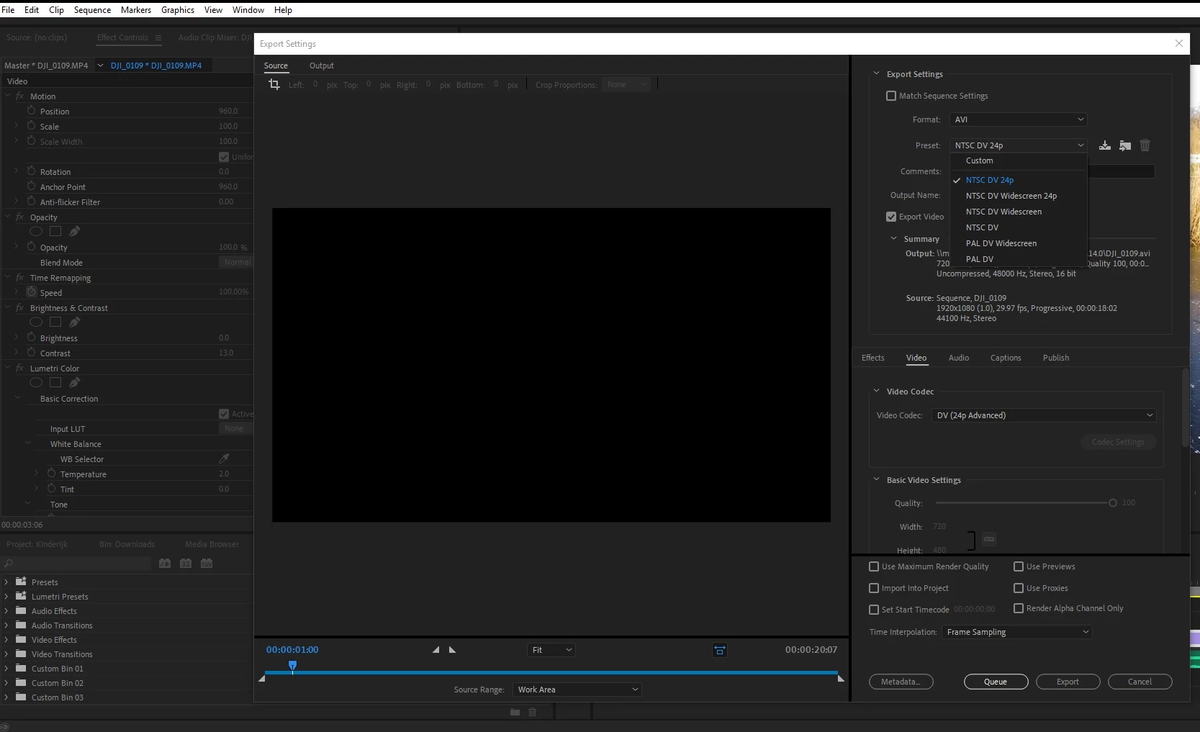1200x732 pixels.
Task: Open the Metadata button
Action: coord(901,682)
